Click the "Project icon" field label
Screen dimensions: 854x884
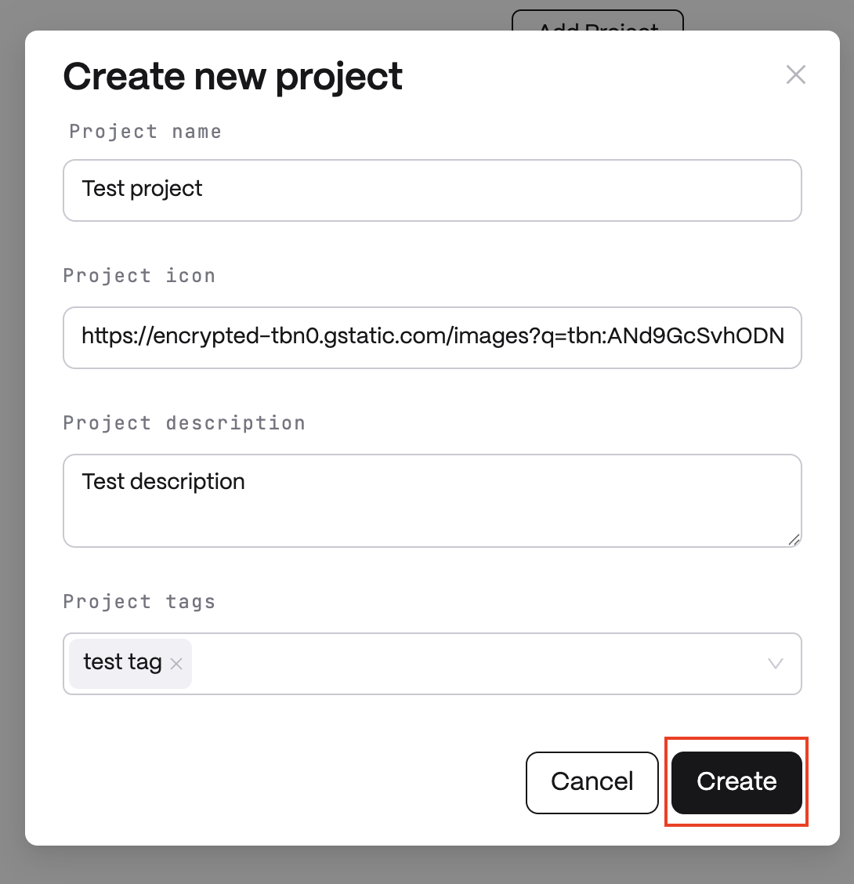coord(139,276)
